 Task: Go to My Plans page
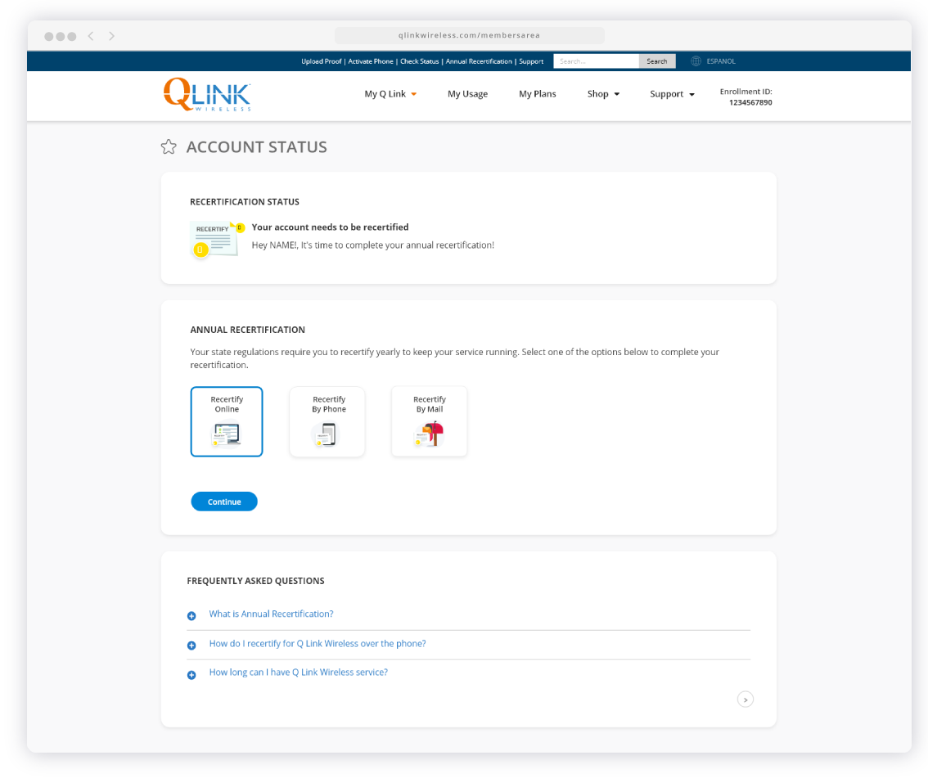tap(538, 94)
